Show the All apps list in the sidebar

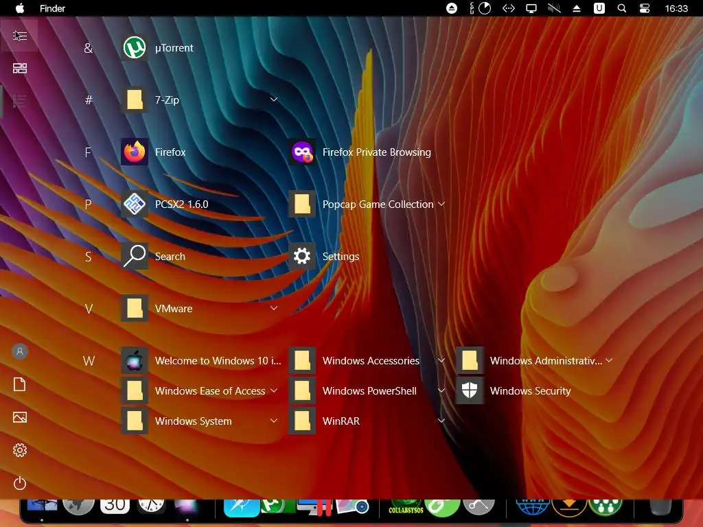(19, 101)
